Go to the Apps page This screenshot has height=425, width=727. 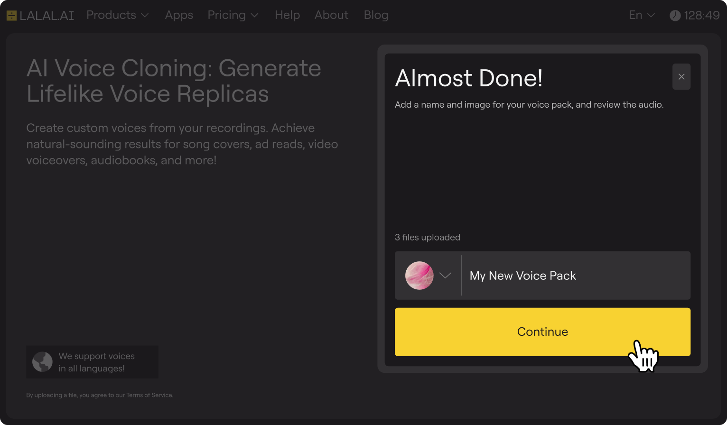pos(179,15)
